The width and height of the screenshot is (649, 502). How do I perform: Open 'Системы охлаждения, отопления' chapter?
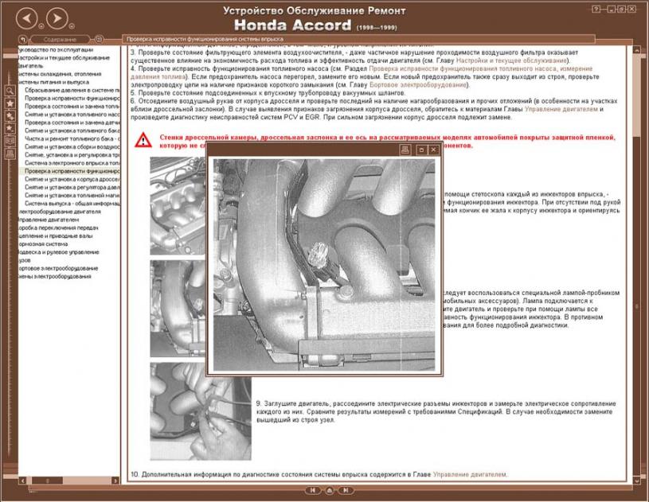click(60, 74)
